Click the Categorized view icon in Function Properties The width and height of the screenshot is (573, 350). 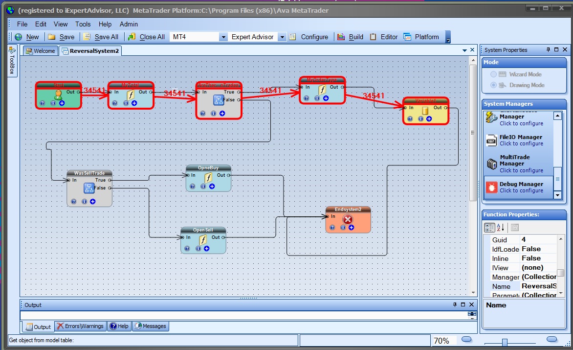point(489,228)
